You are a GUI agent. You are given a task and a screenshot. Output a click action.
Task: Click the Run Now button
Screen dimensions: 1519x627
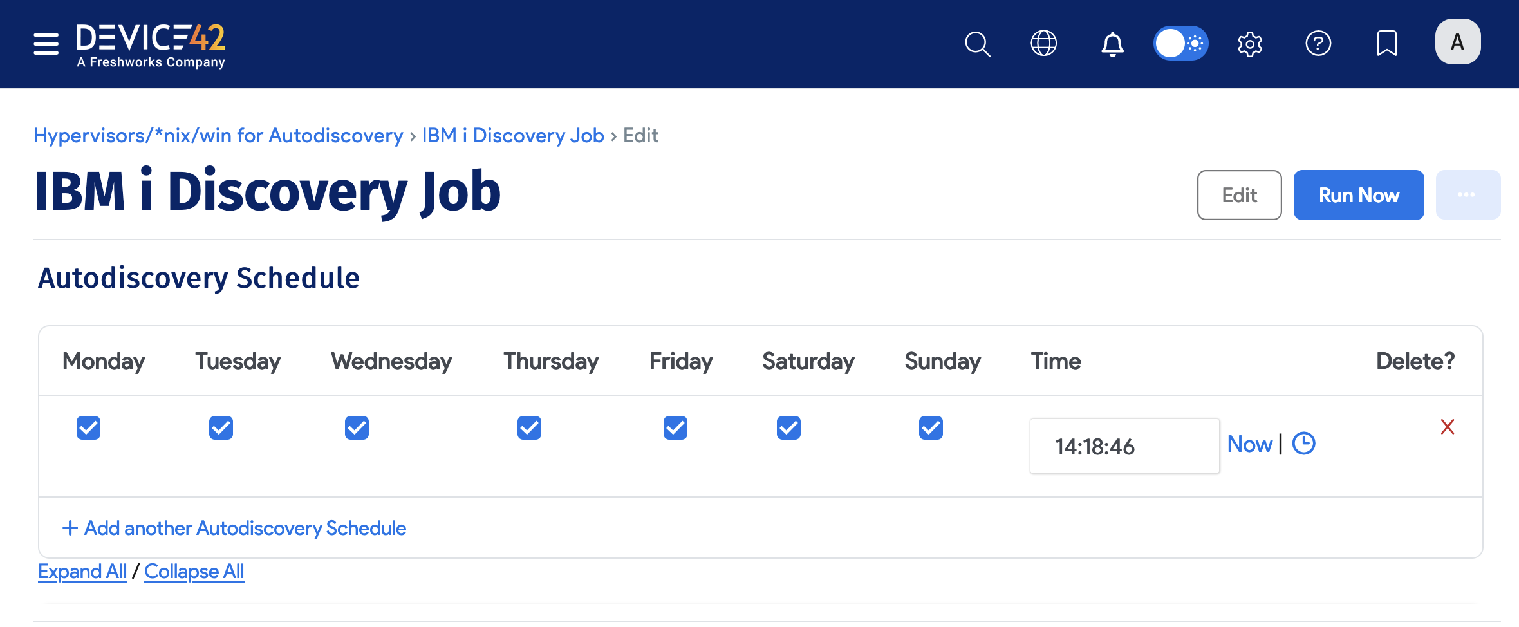click(1358, 194)
